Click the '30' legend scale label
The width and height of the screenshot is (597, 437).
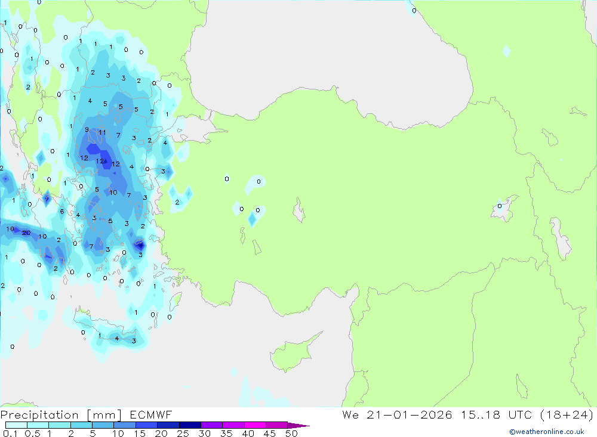tap(204, 433)
